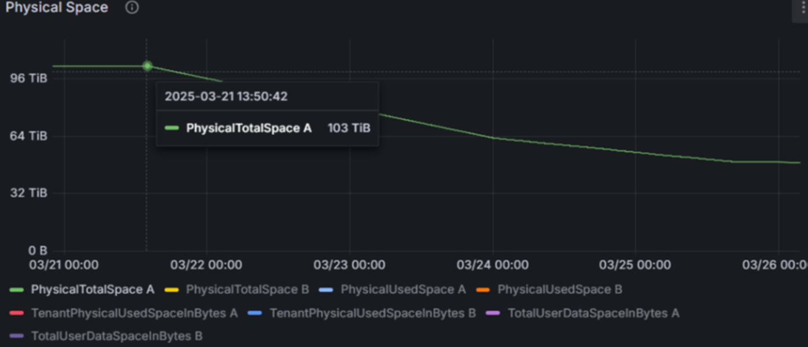Click the green line at 03/24 00:00 gridline
808x347 pixels.
493,138
